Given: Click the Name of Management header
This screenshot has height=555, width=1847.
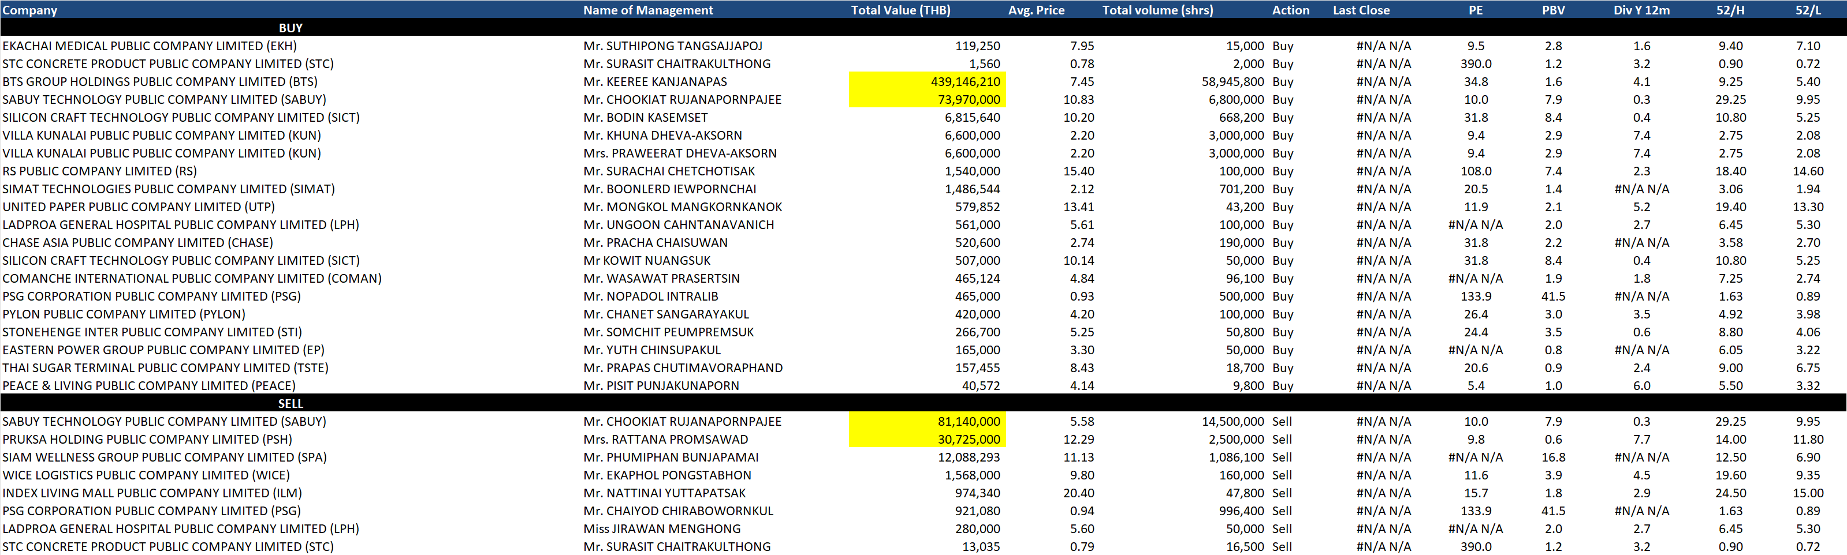Looking at the screenshot, I should tap(647, 10).
